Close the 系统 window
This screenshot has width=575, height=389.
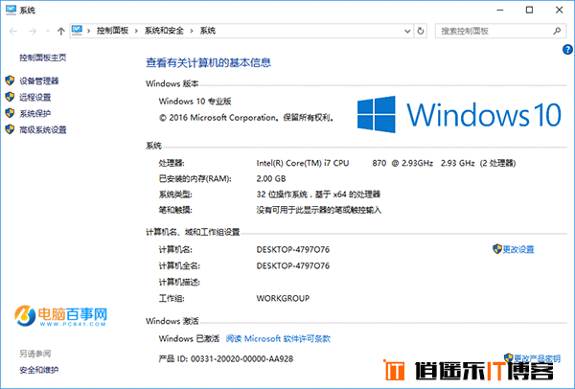coord(560,11)
